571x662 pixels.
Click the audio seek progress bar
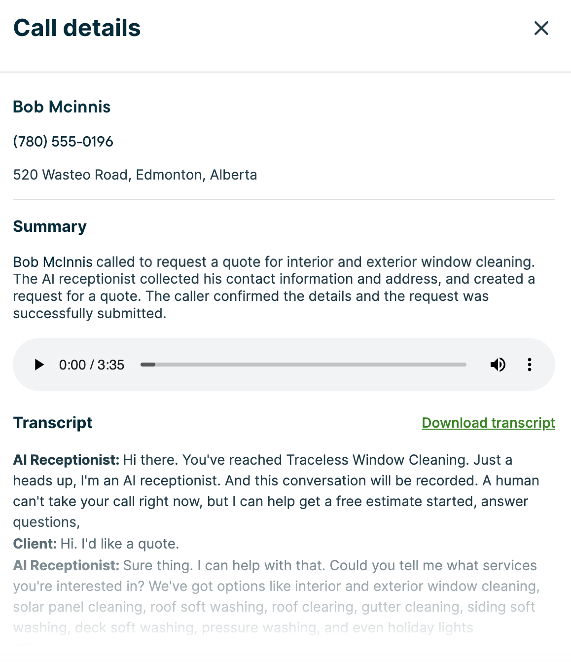click(x=303, y=365)
